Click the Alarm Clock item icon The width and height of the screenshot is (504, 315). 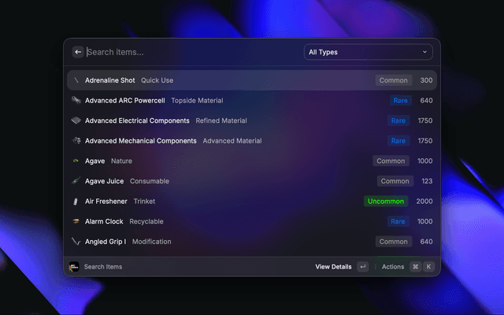tap(76, 221)
